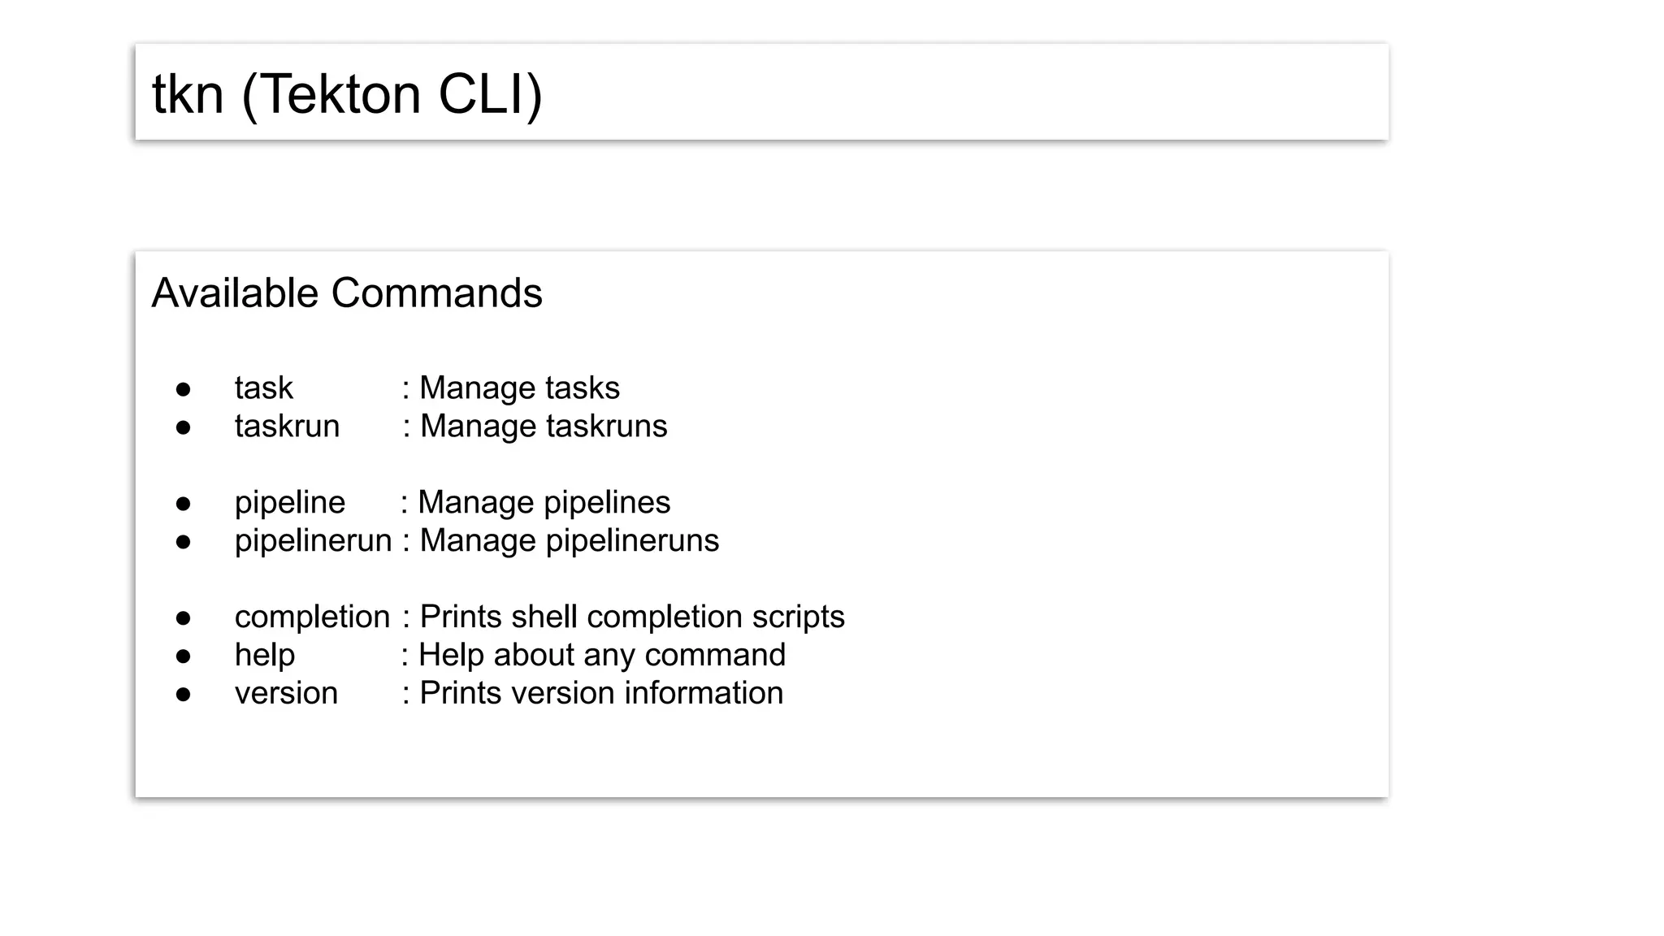1664x936 pixels.
Task: Click the bullet point beside 'task'
Action: pos(183,390)
